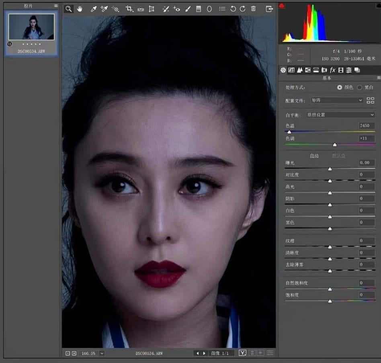Viewport: 381px width, 363px height.
Task: Select the White Balance eyedropper tool
Action: point(94,8)
